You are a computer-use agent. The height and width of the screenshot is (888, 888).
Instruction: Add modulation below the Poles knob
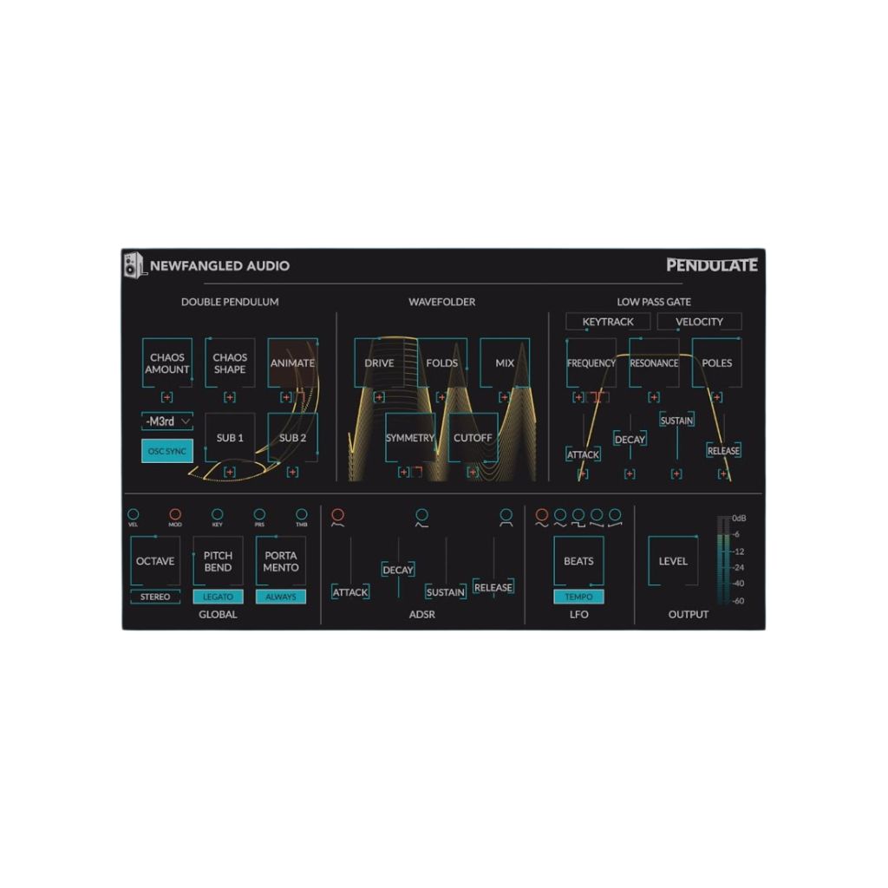(x=716, y=397)
